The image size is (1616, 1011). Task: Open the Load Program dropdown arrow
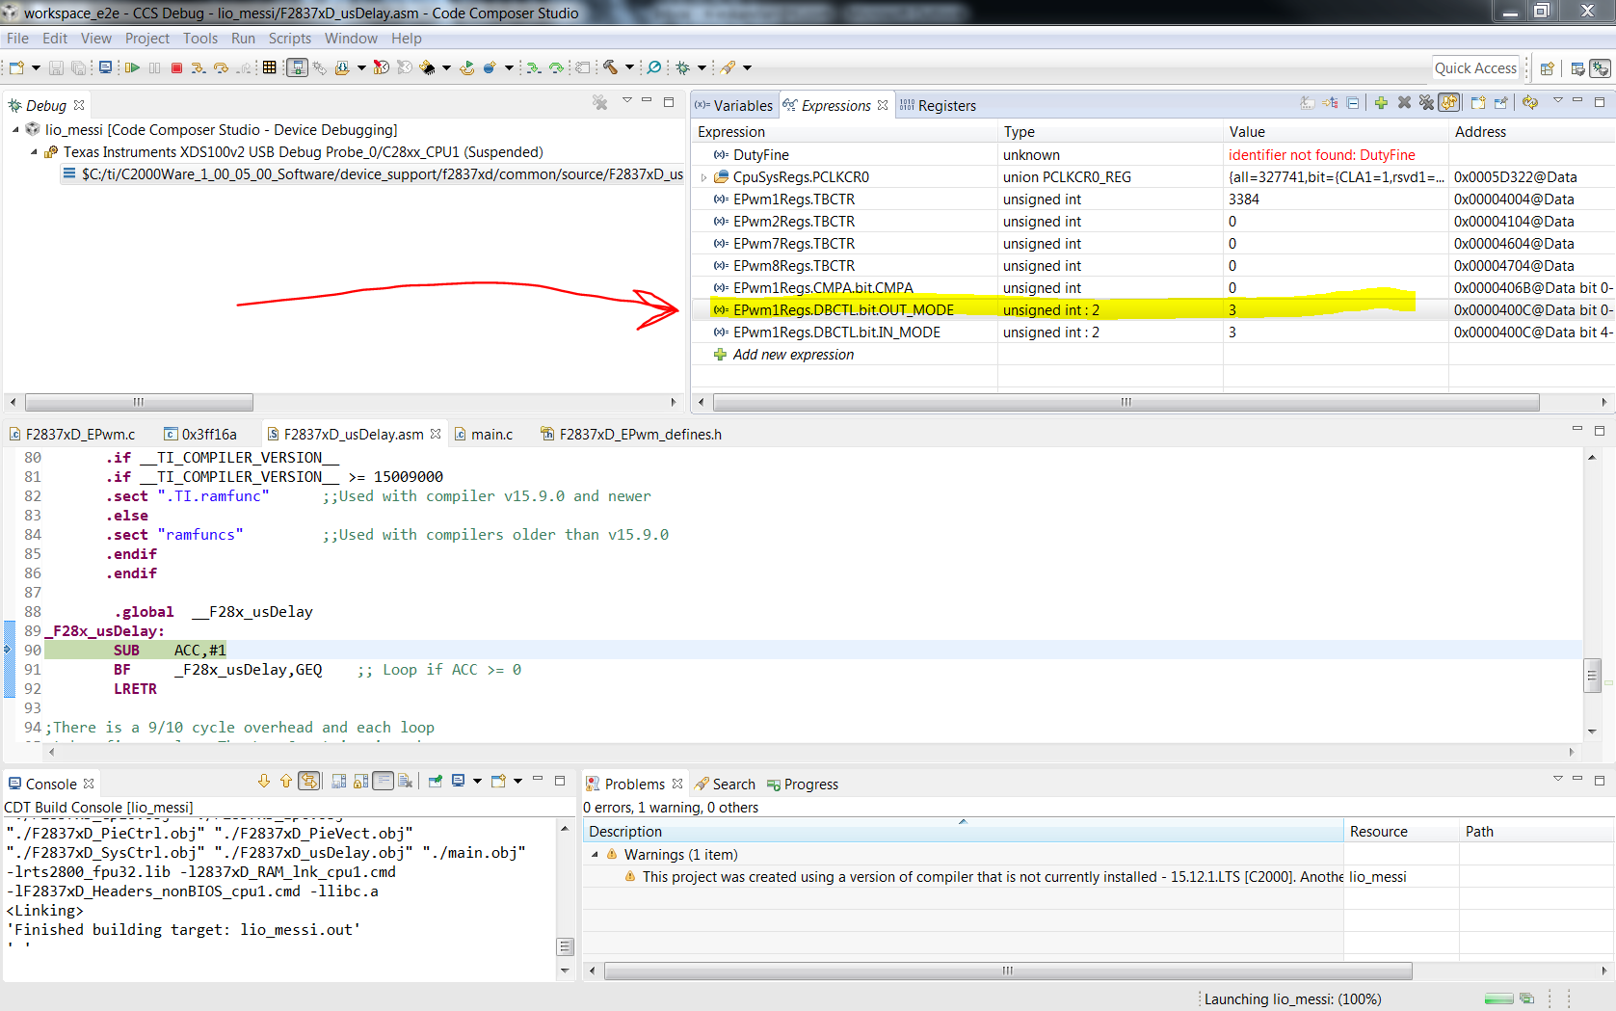tap(361, 67)
